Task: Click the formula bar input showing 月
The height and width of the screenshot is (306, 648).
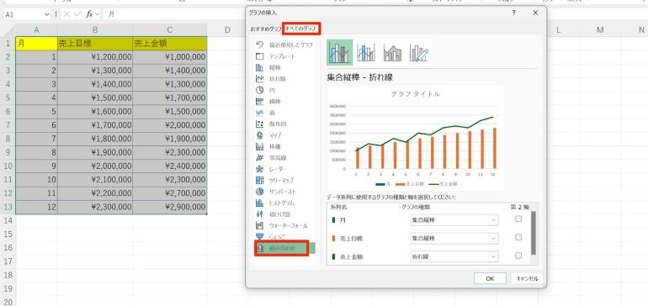Action: [173, 14]
